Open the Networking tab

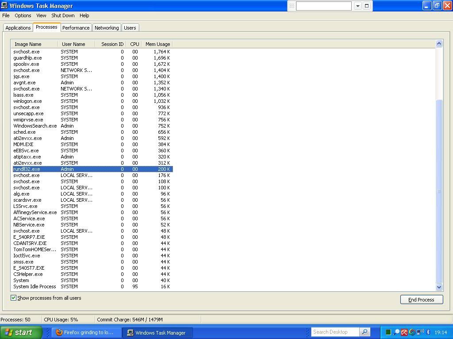pyautogui.click(x=107, y=28)
